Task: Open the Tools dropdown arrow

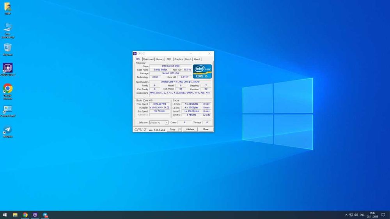Action: pyautogui.click(x=180, y=129)
